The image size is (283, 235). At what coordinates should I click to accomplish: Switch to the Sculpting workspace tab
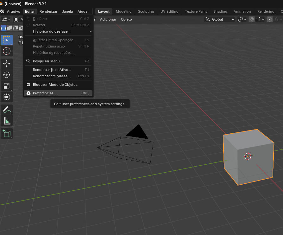click(x=146, y=11)
